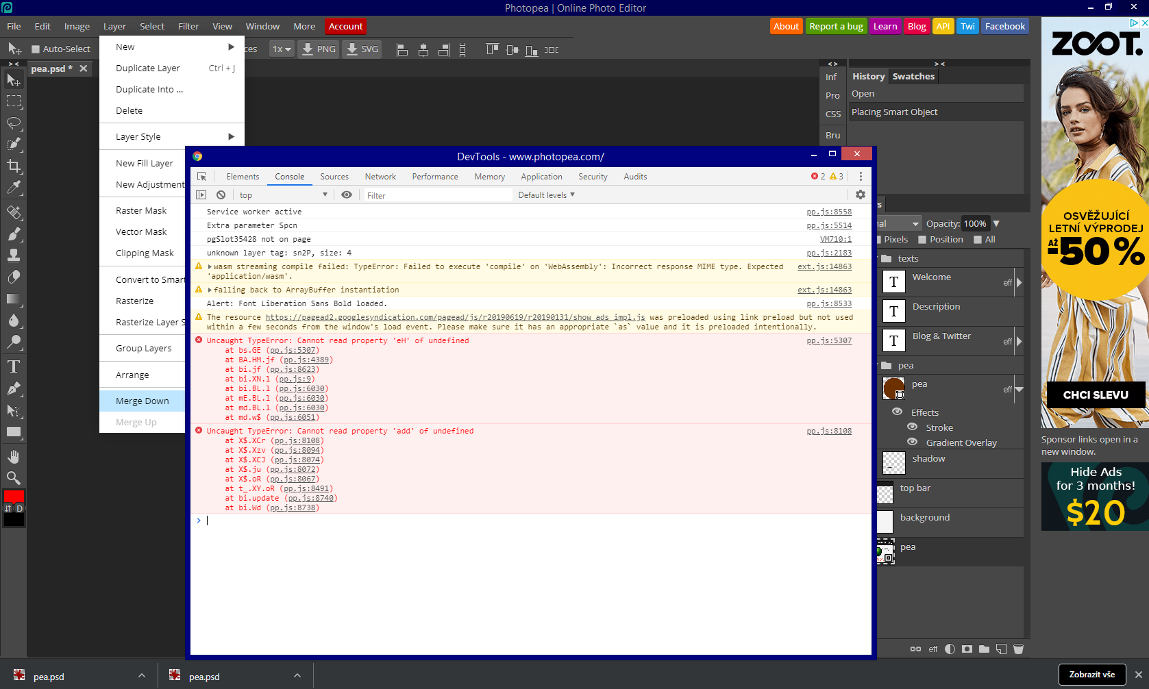The image size is (1149, 689).
Task: Check the Position checkbox
Action: pyautogui.click(x=924, y=239)
